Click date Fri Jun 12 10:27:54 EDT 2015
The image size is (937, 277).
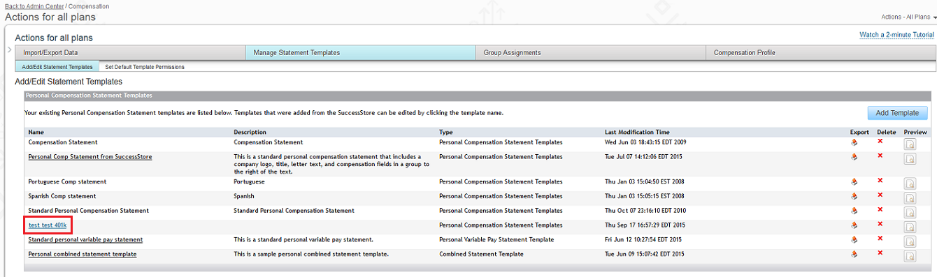[644, 239]
